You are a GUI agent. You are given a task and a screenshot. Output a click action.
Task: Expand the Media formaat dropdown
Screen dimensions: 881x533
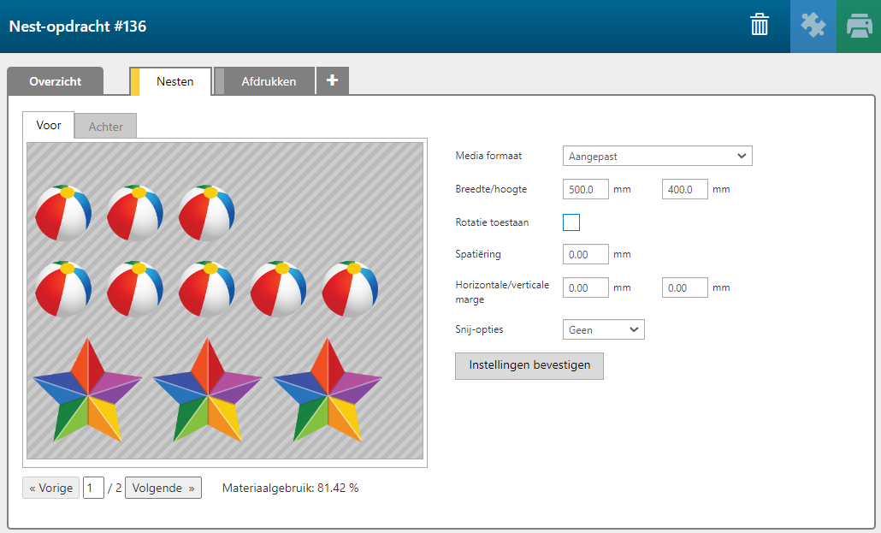[657, 156]
